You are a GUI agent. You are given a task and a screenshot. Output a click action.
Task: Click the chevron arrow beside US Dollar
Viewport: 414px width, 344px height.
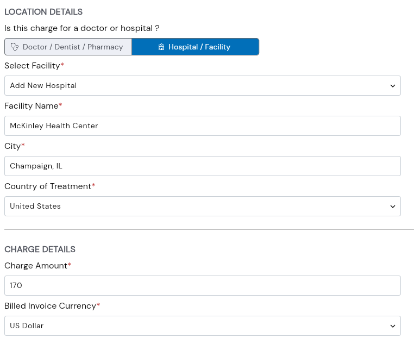click(393, 326)
